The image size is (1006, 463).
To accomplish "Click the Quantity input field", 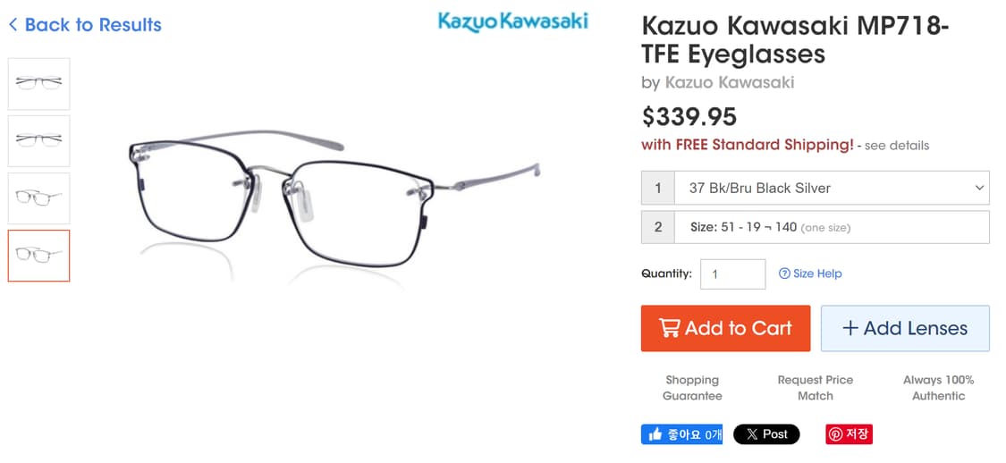I will pos(732,274).
